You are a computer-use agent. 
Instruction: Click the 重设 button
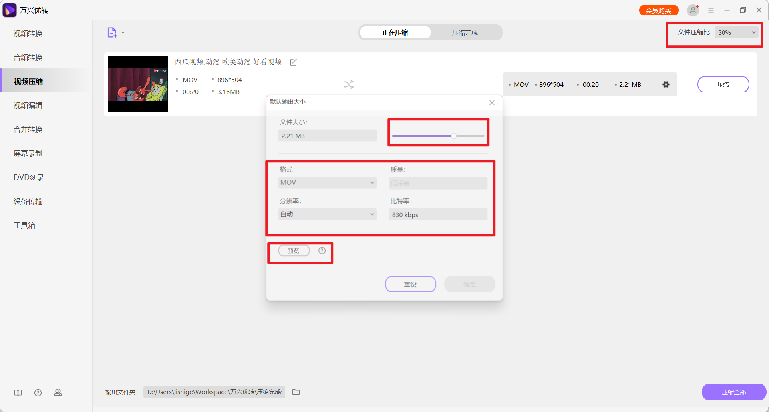(410, 284)
